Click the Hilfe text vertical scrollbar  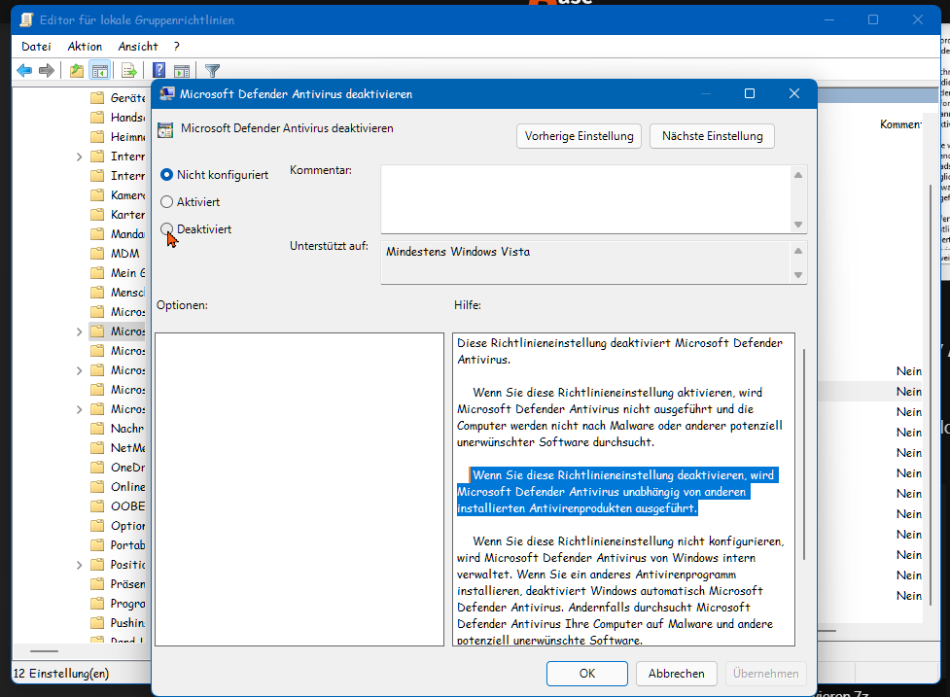(x=804, y=454)
